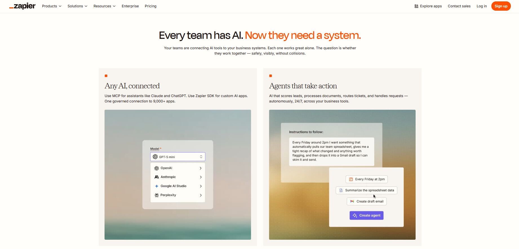
Task: Click the OpenAI logo in the GPT-5 mini field
Action: pyautogui.click(x=155, y=157)
